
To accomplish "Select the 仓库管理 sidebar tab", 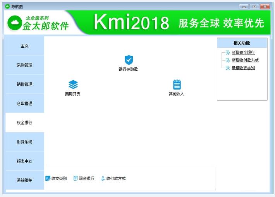I will (24, 104).
